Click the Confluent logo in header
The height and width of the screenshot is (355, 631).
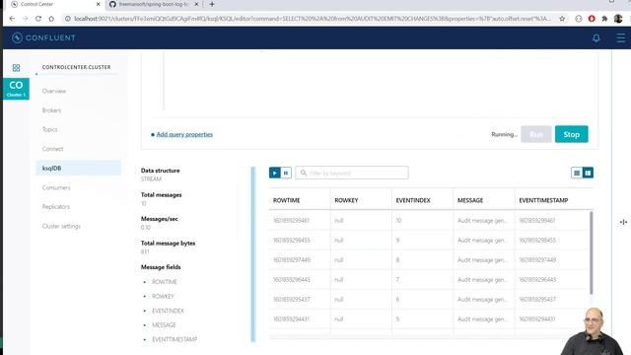click(x=43, y=37)
